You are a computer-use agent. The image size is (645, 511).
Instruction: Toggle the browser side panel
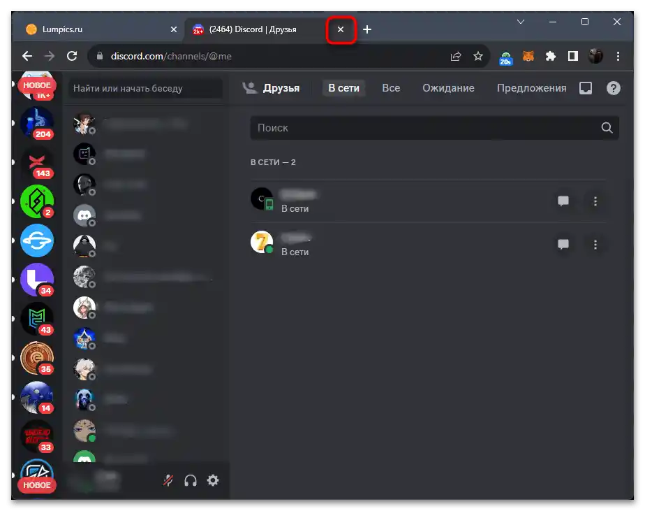coord(572,56)
